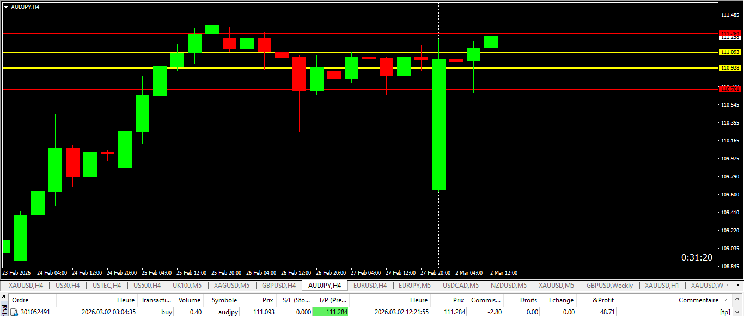744x316 pixels.
Task: Click the open time 2026.03.02 03:04:35
Action: point(108,312)
